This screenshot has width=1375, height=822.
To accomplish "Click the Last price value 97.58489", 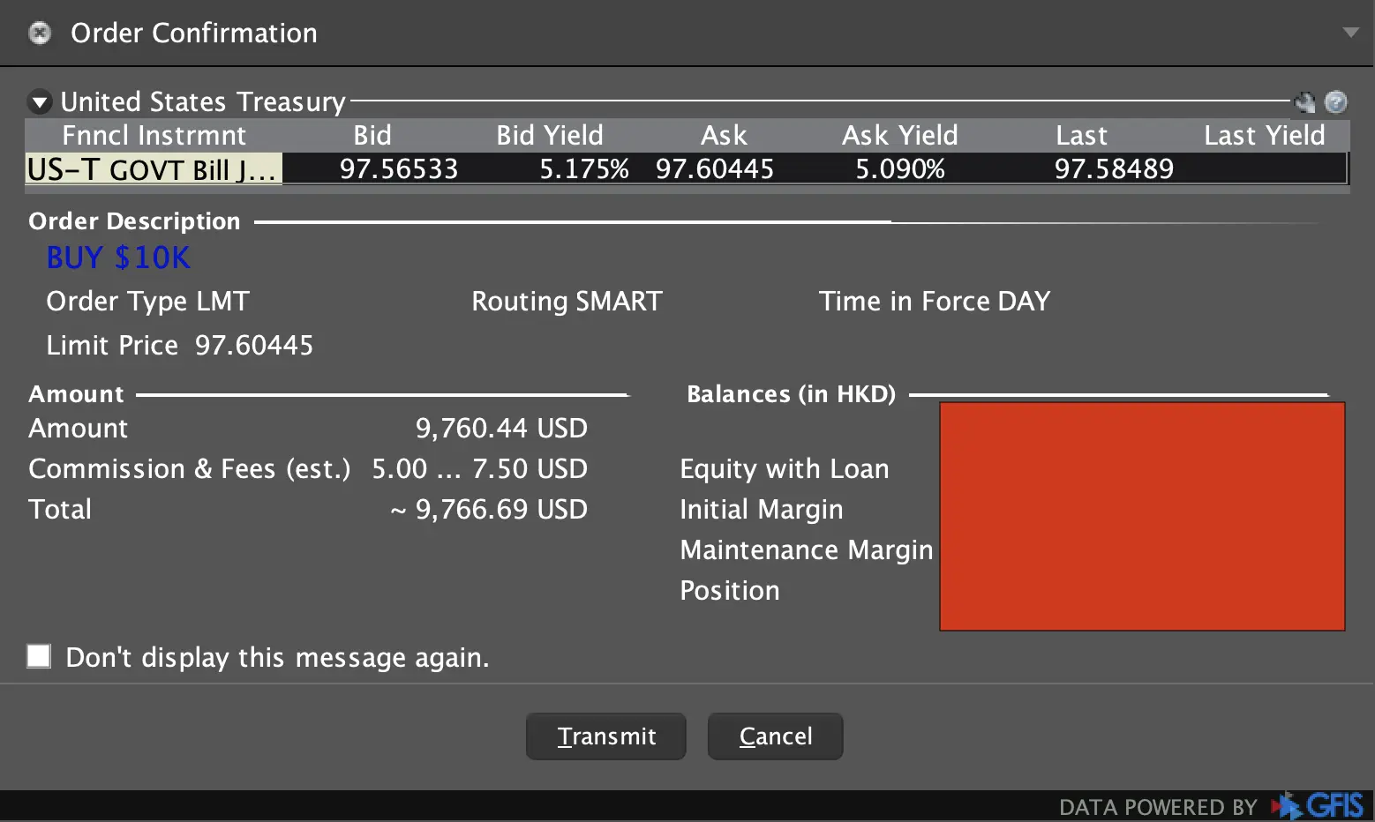I will 1114,168.
